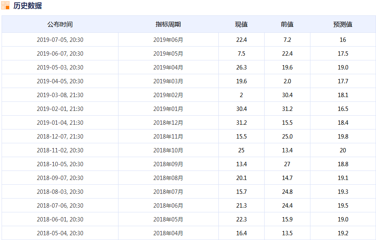Click previous value 27 in 2018年09月 row

point(287,164)
